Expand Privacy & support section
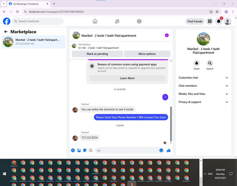The image size is (237, 186). coord(203,102)
